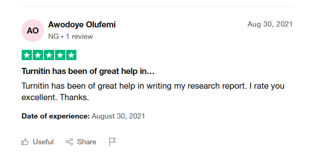Flag this review with the flag icon
Image resolution: width=325 pixels, height=168 pixels.
tap(112, 142)
